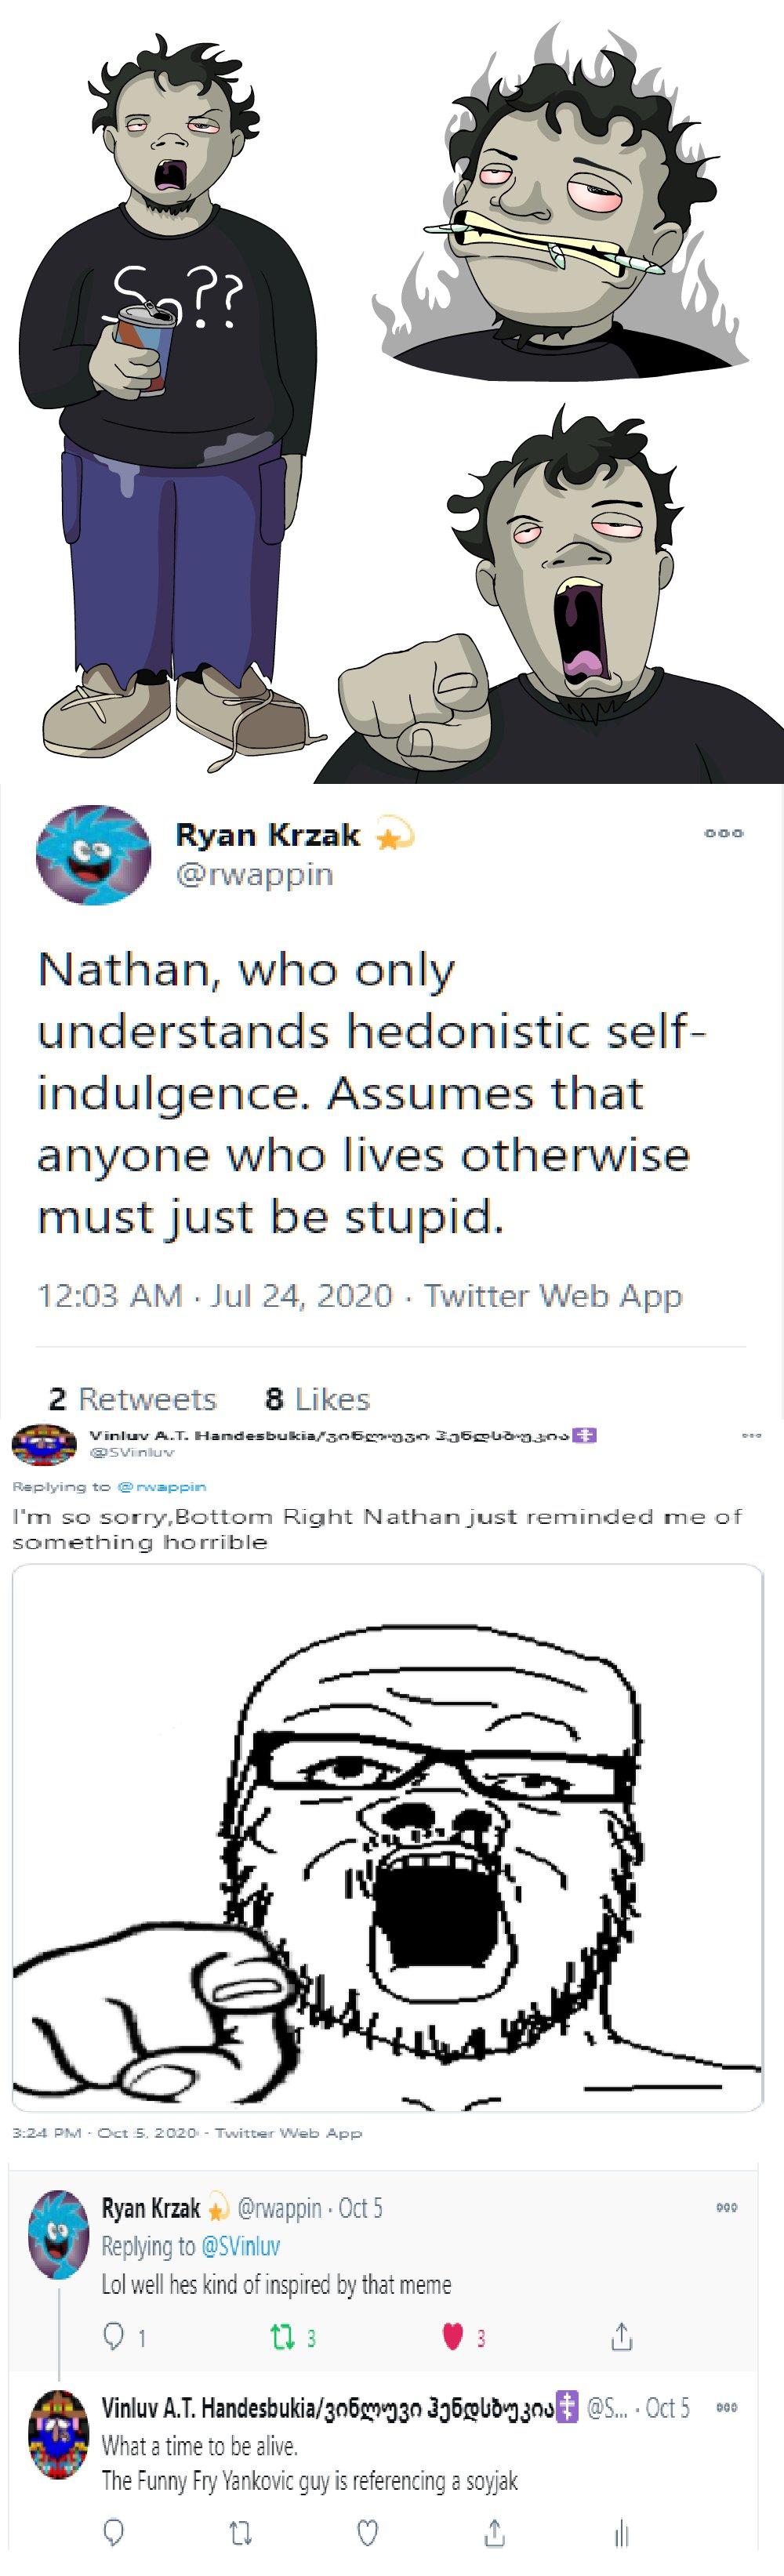Viewport: 784px width, 2576px height.
Task: Share the bottom Vinluv tweet
Action: pyautogui.click(x=494, y=2531)
